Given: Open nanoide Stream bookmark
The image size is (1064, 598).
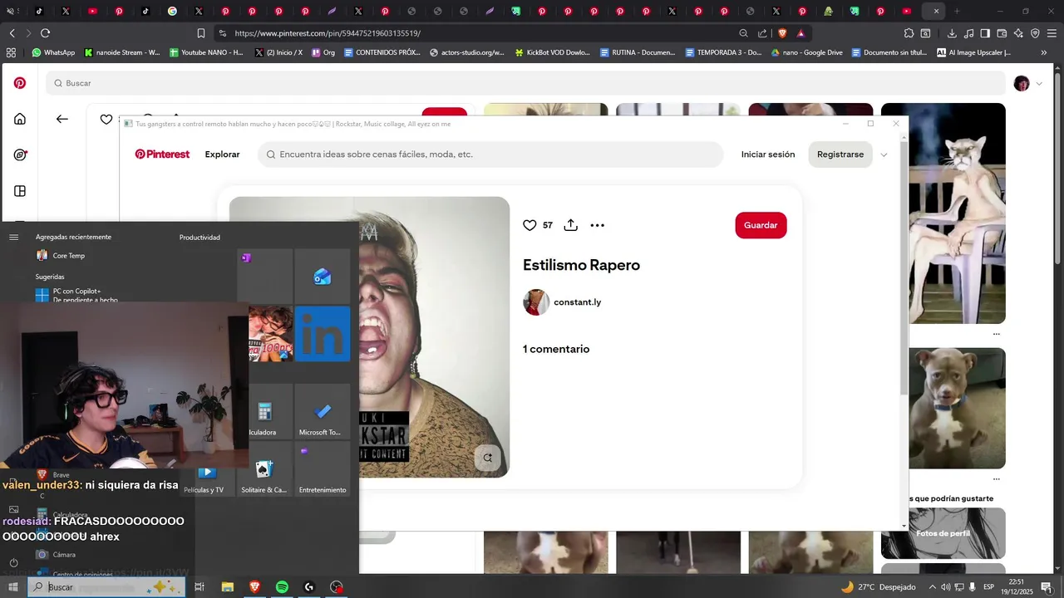Looking at the screenshot, I should tap(121, 52).
